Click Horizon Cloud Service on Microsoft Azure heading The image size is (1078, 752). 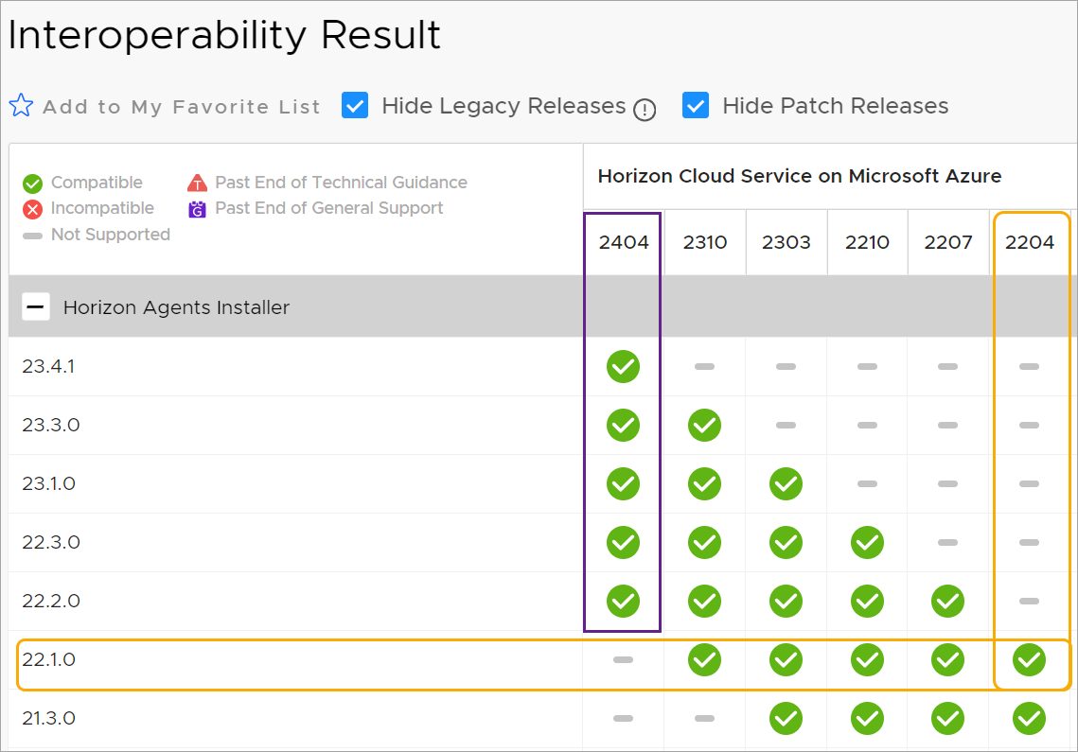(x=800, y=176)
